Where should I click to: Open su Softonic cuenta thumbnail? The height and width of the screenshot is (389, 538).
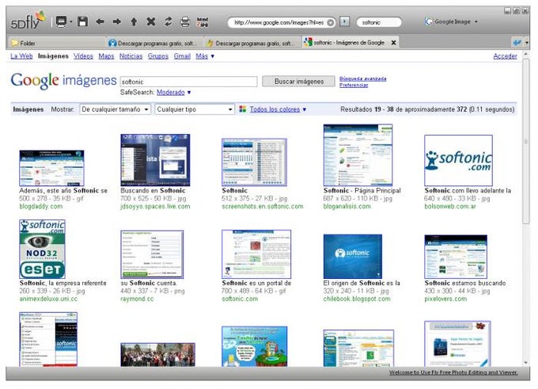tap(152, 254)
